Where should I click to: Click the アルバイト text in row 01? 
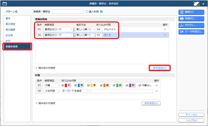click(x=110, y=29)
